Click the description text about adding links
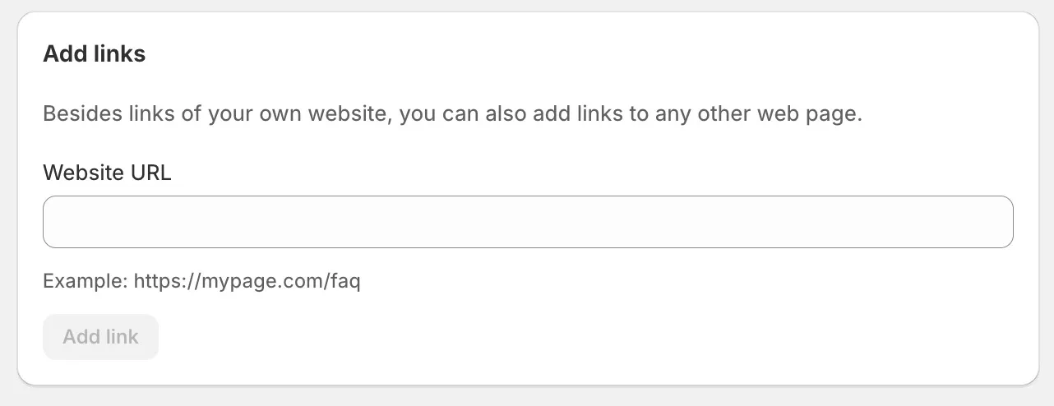This screenshot has height=406, width=1054. coord(452,113)
